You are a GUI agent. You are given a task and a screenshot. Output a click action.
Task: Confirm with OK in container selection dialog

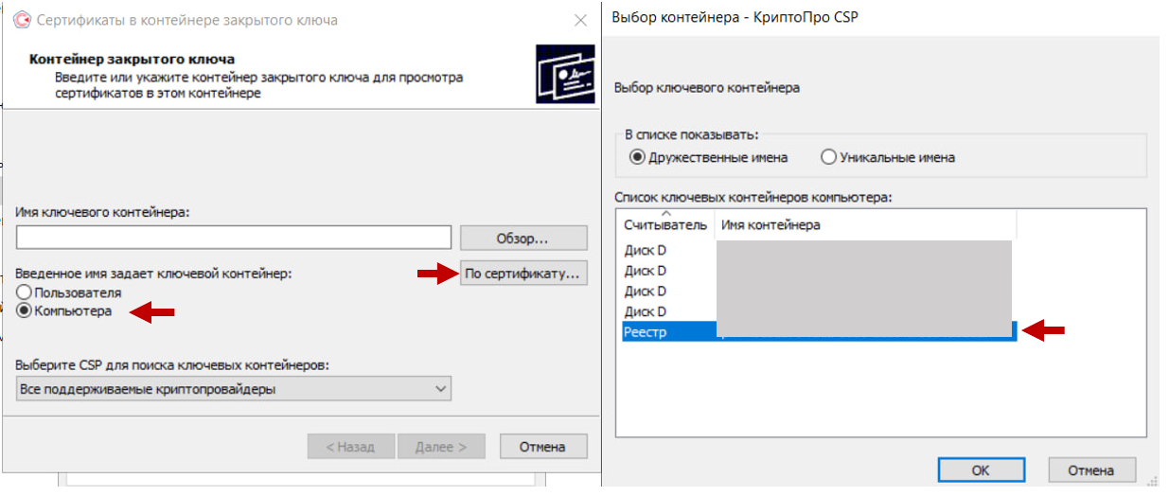coord(982,469)
